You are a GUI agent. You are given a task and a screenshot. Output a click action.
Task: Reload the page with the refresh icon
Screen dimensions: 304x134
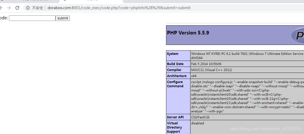point(17,8)
